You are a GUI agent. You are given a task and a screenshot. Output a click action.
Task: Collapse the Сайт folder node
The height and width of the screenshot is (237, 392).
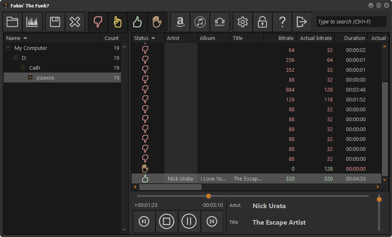[x=23, y=68]
